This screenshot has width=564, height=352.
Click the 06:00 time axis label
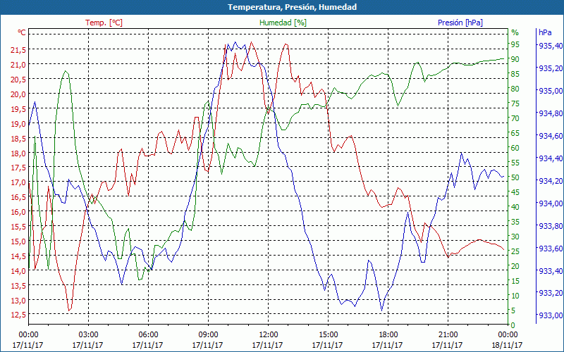[148, 335]
